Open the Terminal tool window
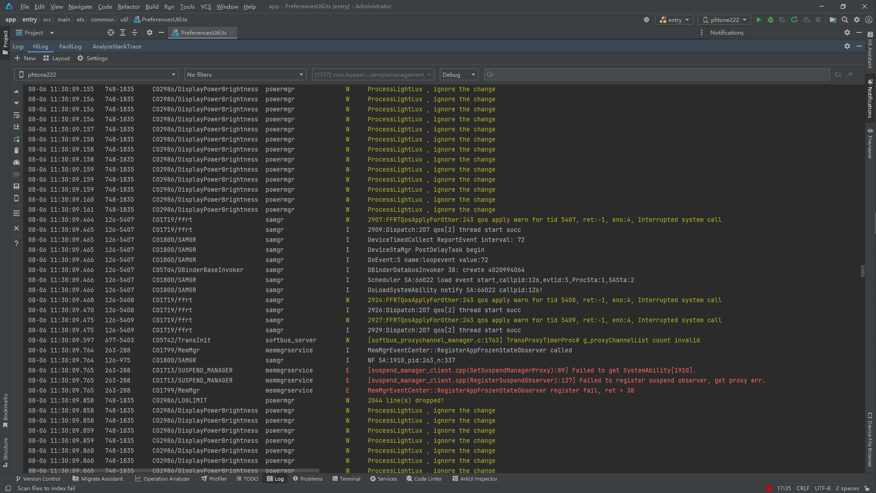 tap(346, 479)
